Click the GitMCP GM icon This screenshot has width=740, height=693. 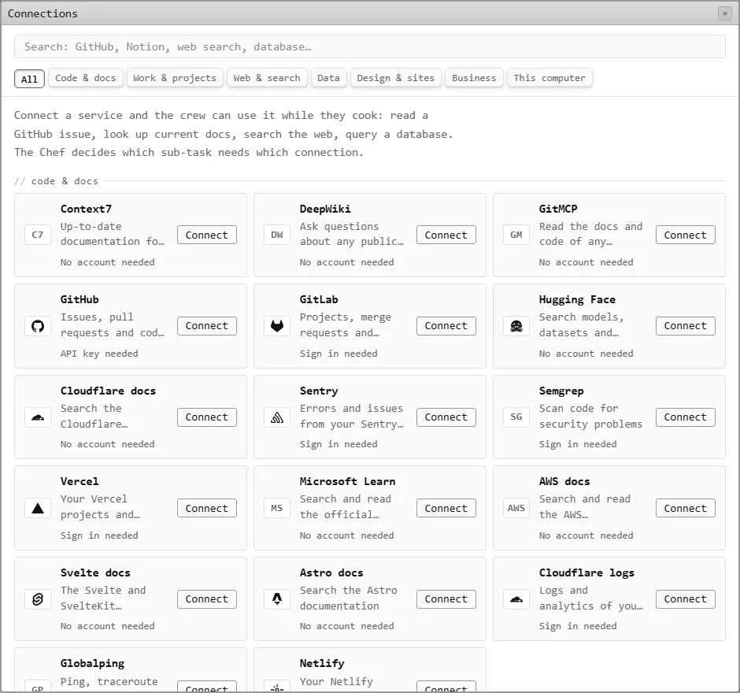pyautogui.click(x=516, y=235)
